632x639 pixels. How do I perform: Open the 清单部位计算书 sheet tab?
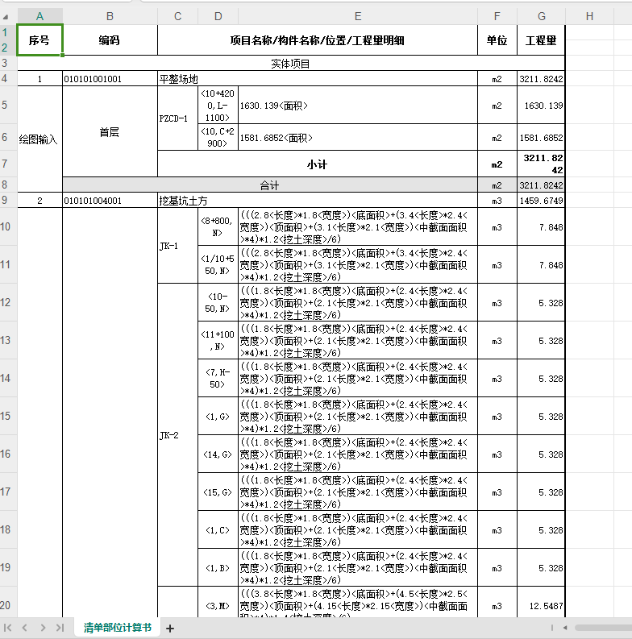point(118,628)
